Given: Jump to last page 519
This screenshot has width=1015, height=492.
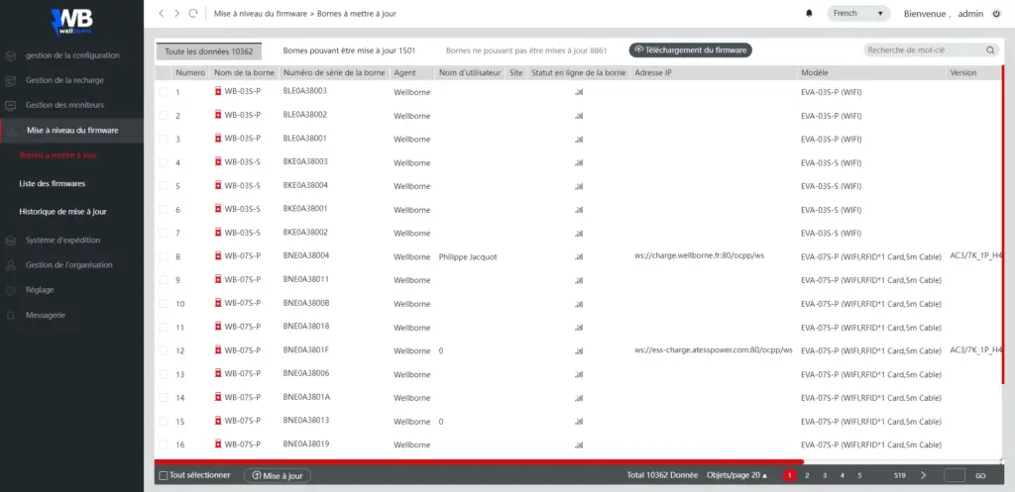Looking at the screenshot, I should (x=899, y=476).
